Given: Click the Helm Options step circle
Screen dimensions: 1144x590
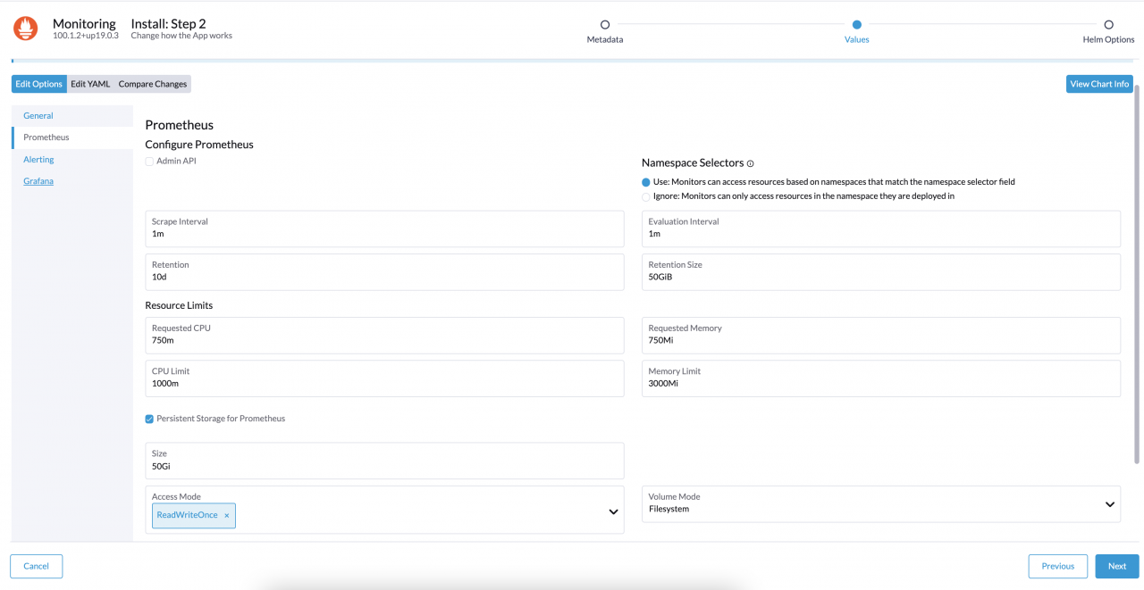Looking at the screenshot, I should pos(1108,25).
